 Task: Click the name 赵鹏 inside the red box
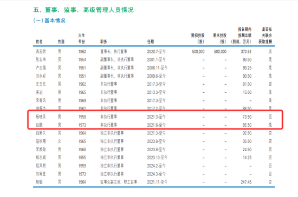pyautogui.click(x=39, y=125)
